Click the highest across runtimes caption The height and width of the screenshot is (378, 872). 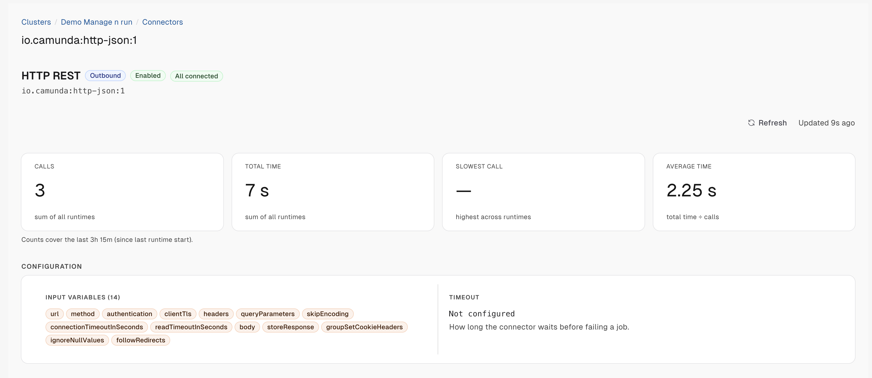pyautogui.click(x=493, y=217)
